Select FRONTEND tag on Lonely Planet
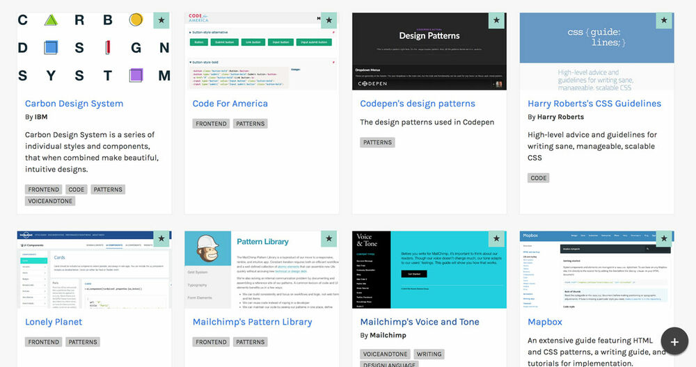The width and height of the screenshot is (696, 367). [43, 342]
